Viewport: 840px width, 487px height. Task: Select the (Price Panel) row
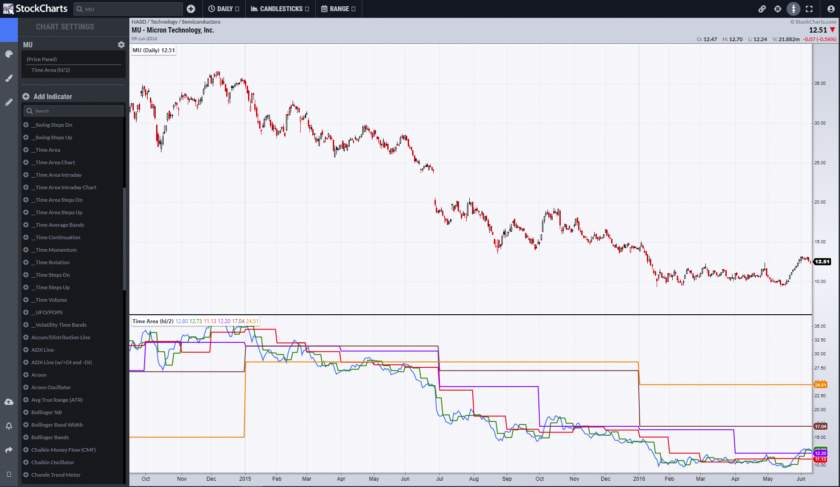pos(74,59)
